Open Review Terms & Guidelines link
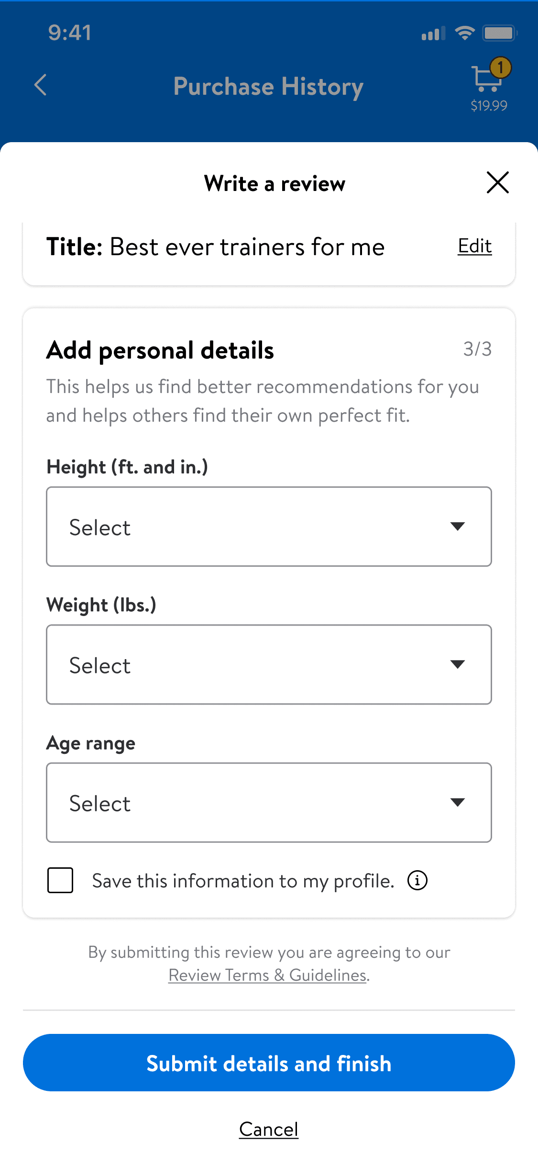 [x=268, y=975]
